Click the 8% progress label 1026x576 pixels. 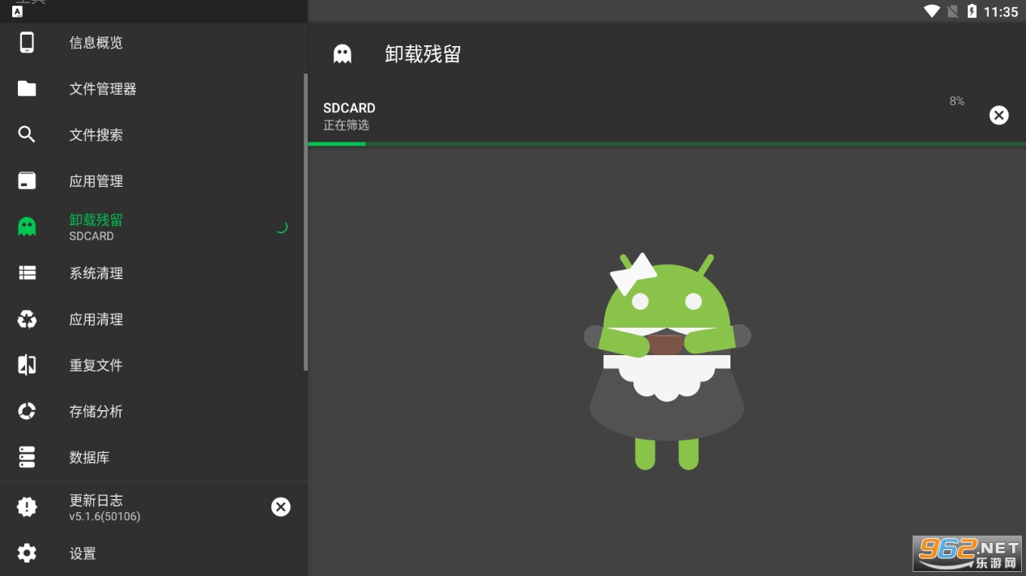(x=956, y=101)
